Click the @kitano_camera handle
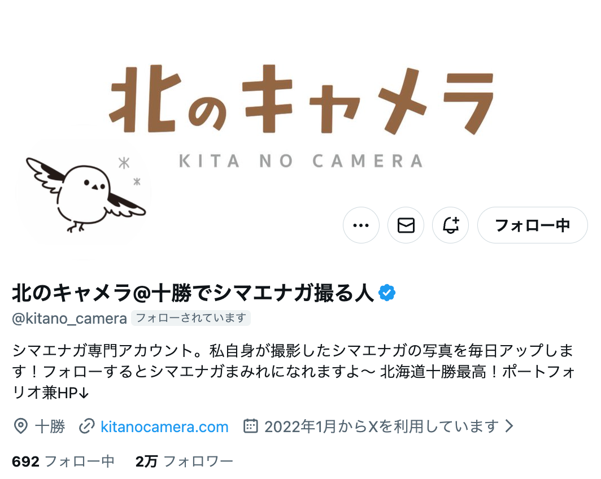 tap(69, 319)
